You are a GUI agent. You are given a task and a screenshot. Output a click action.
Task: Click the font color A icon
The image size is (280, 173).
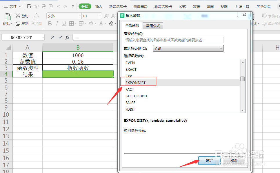pos(101,23)
